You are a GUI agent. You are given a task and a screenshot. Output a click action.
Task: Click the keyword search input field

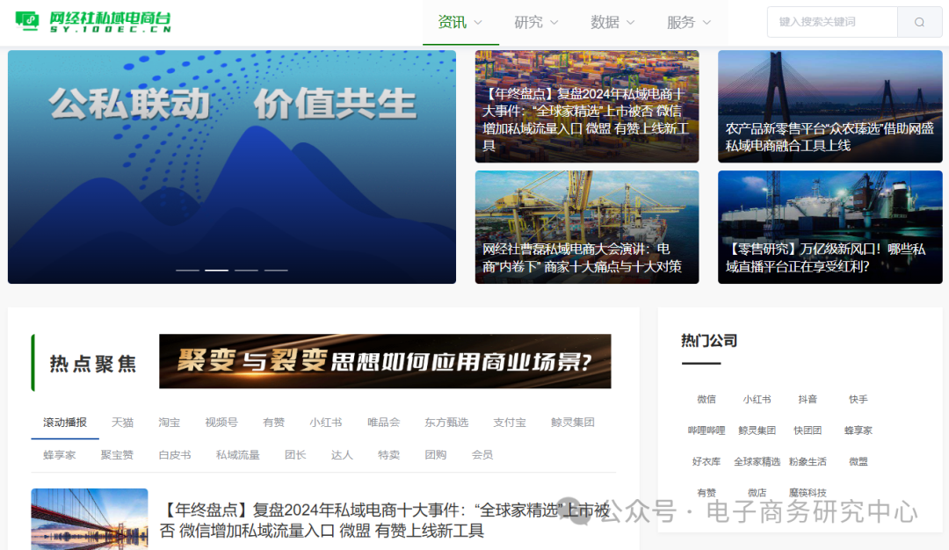[831, 22]
